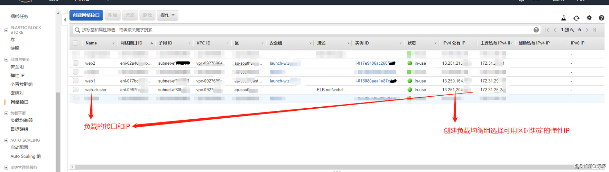Screen dimensions: 609x172
Task: Open 快照 in sidebar
Action: (x=15, y=49)
